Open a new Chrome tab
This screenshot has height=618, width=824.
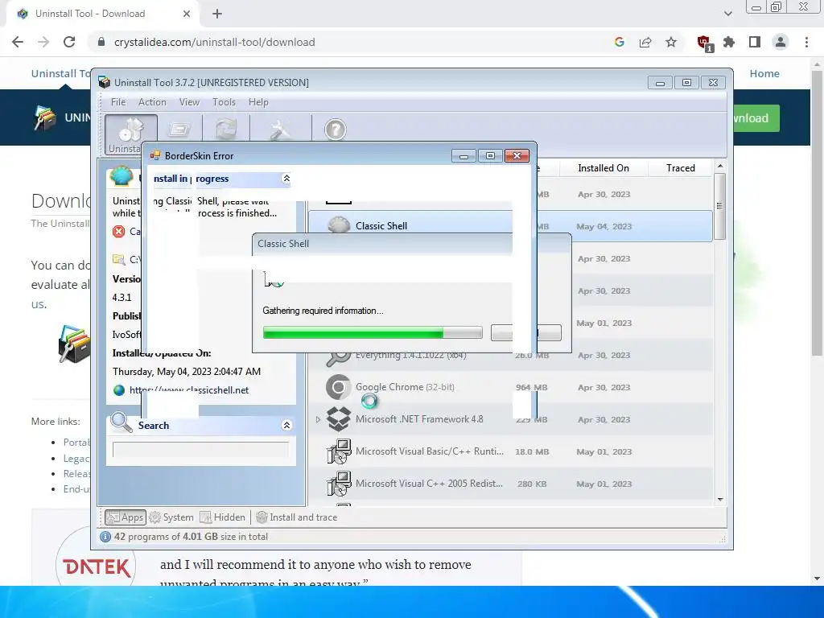click(217, 14)
